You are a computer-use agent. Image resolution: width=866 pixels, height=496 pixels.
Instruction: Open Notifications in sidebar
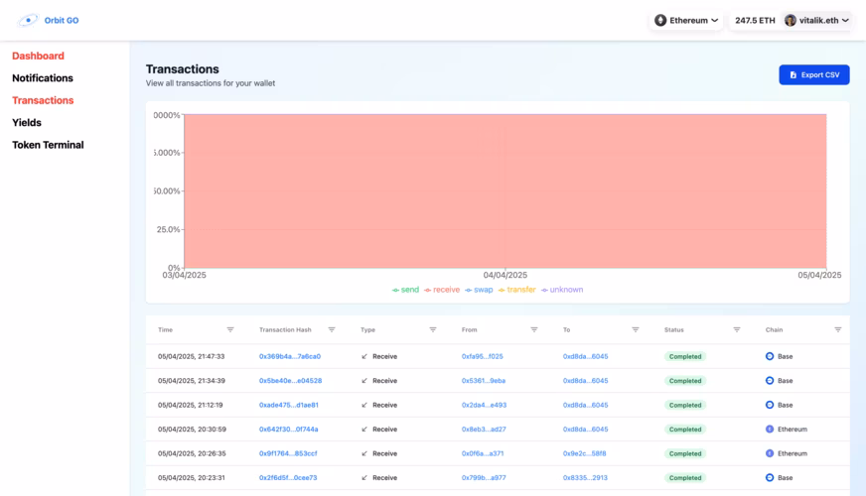43,78
